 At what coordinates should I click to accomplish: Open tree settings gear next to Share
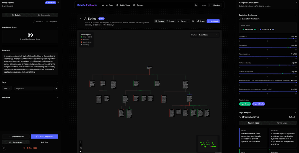pyautogui.click(x=193, y=21)
